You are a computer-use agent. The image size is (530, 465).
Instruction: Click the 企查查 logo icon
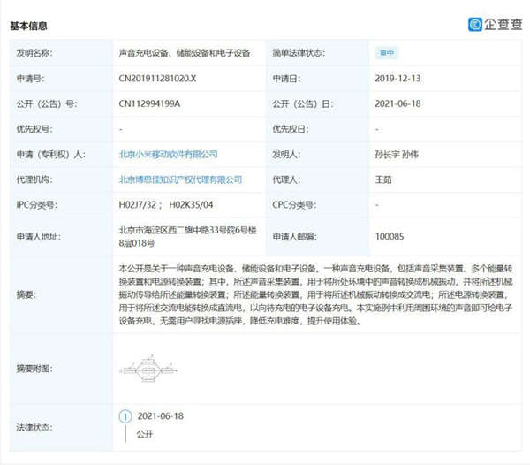(x=475, y=25)
